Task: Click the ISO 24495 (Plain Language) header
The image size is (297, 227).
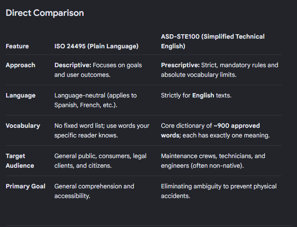Action: (96, 46)
